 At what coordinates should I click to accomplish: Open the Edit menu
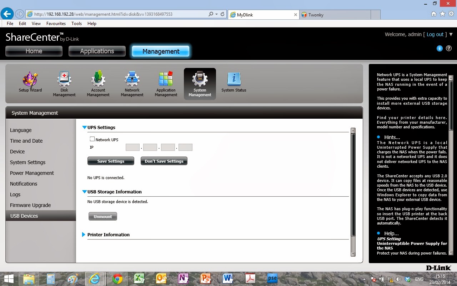[x=22, y=24]
